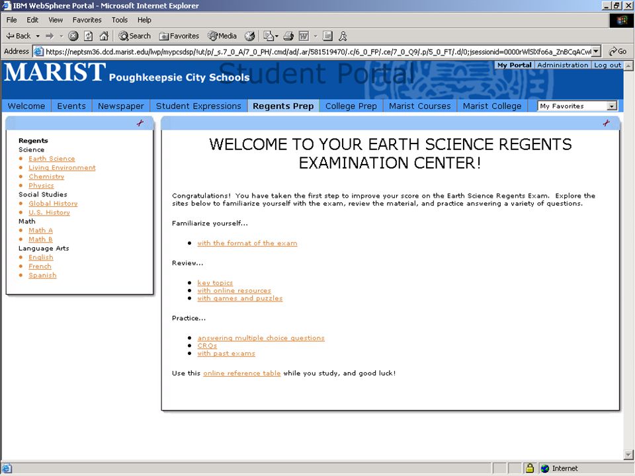Switch to the Student Expressions tab
Image resolution: width=635 pixels, height=476 pixels.
pyautogui.click(x=198, y=106)
